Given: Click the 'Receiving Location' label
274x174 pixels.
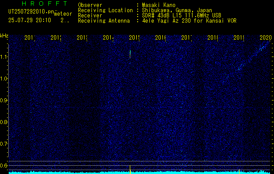Looking at the screenshot, I should pyautogui.click(x=105, y=10).
